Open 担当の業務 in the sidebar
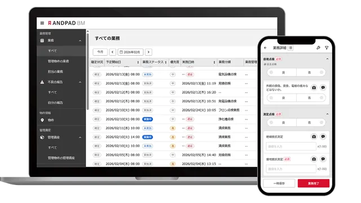Viewport: 361px width, 203px height. pyautogui.click(x=55, y=72)
